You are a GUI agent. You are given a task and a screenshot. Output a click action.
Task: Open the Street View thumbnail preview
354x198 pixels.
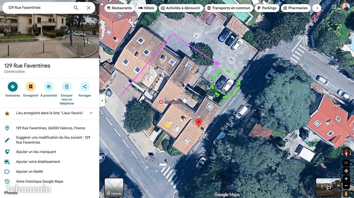click(x=328, y=187)
